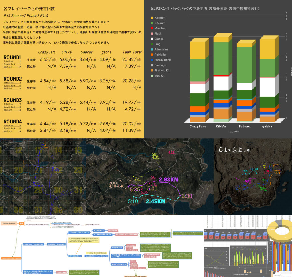This screenshot has height=277, width=292.
Task: Select the ROUND1 heading in the table
Action: pyautogui.click(x=13, y=57)
